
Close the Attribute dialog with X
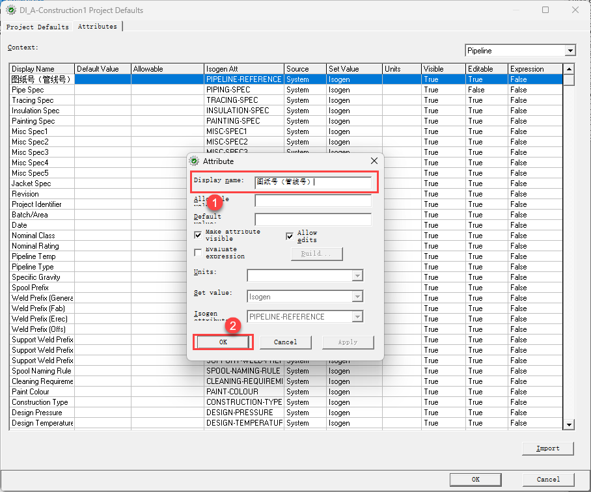(x=374, y=161)
